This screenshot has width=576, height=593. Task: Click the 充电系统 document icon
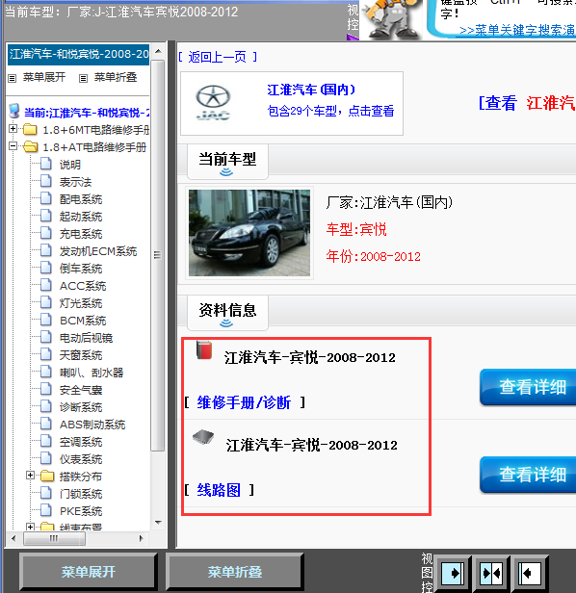click(x=46, y=233)
